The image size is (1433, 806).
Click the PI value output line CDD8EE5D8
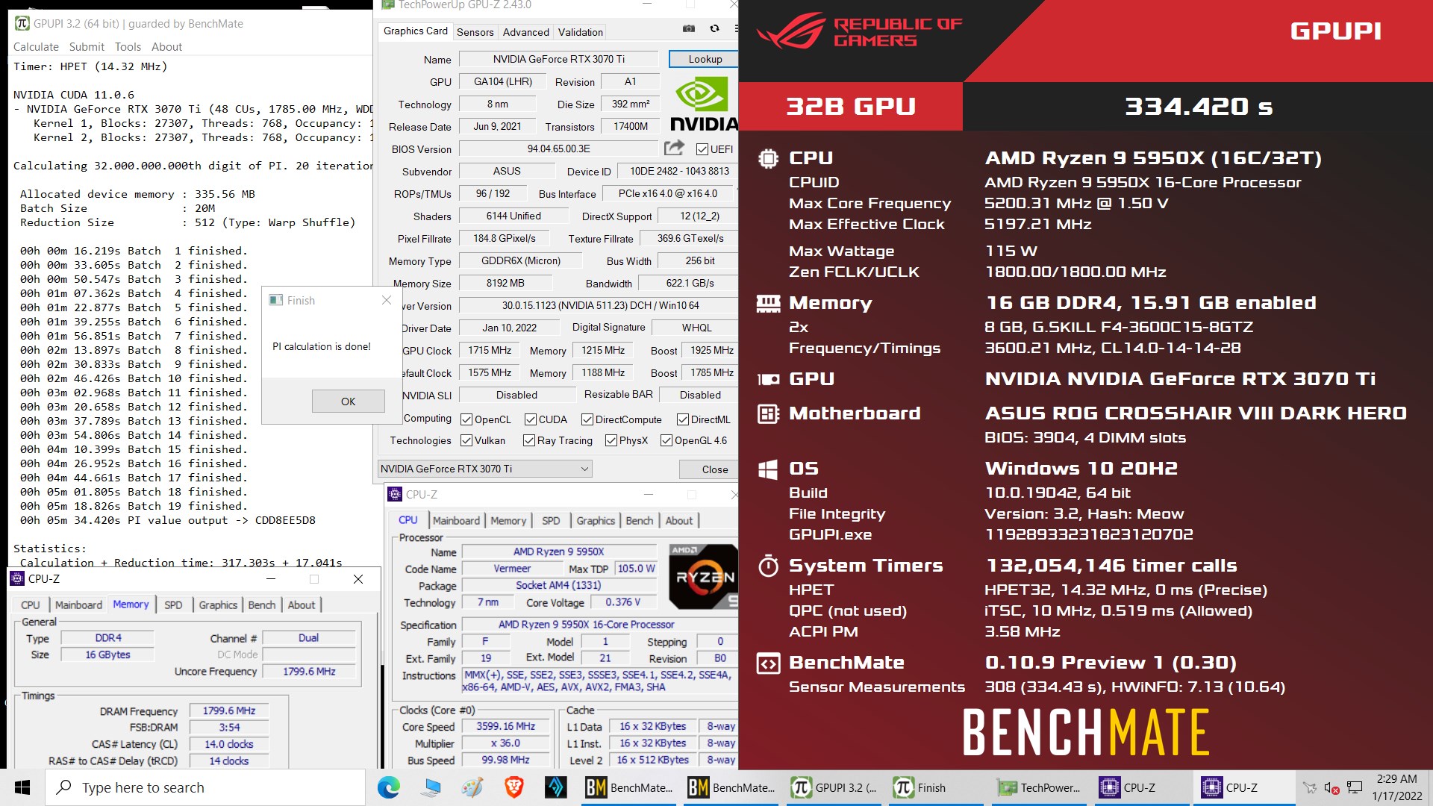point(168,520)
